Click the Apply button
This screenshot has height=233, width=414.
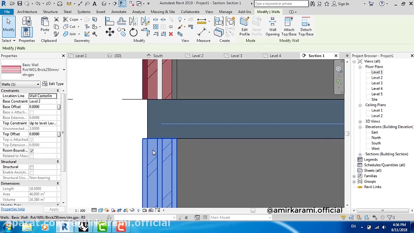click(54, 209)
